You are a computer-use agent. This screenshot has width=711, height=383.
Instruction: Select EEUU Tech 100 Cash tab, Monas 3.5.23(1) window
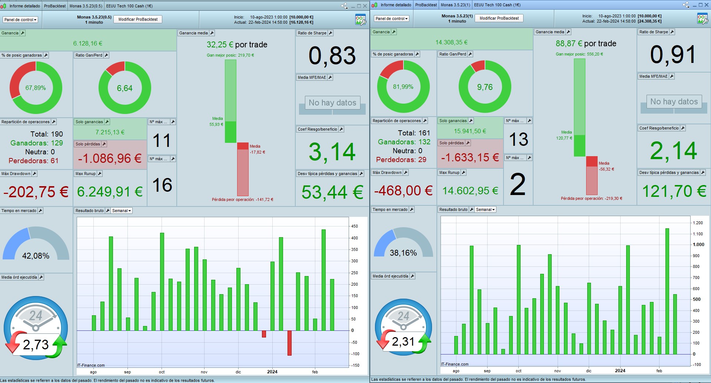point(497,5)
